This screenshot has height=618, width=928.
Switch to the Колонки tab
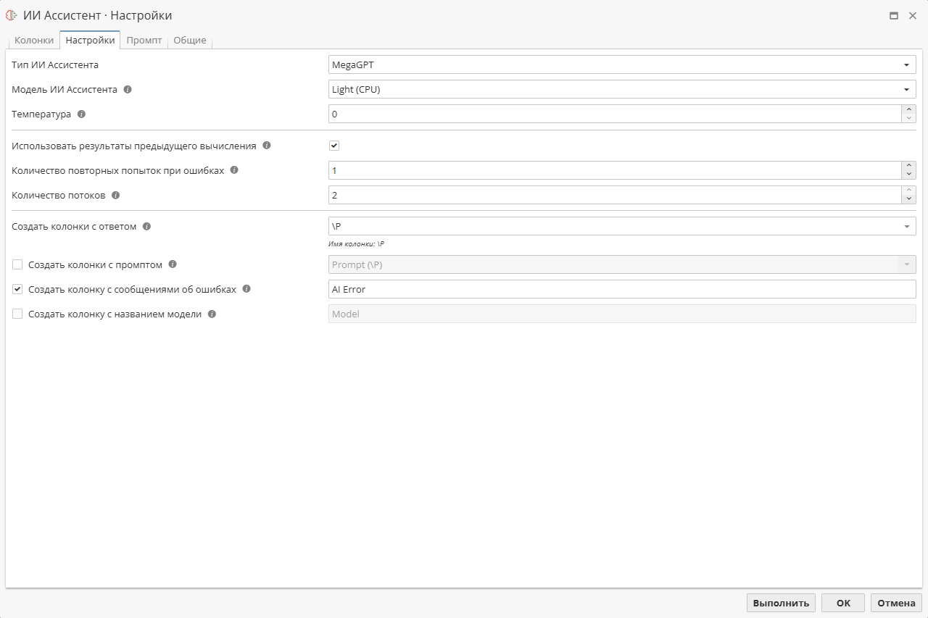(34, 40)
